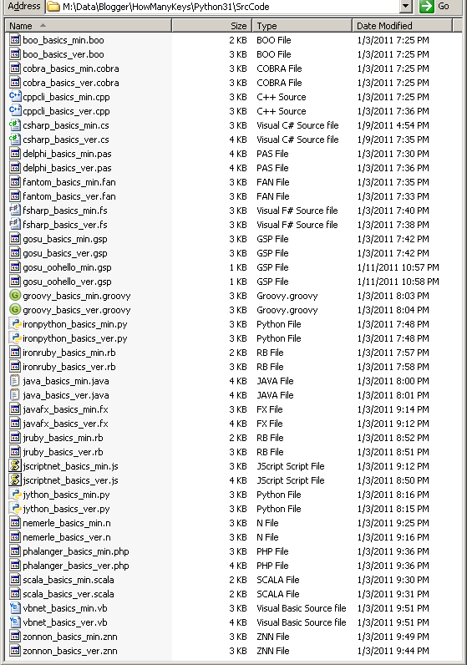The height and width of the screenshot is (665, 467).
Task: Select file ironruby_basics_ver.rb
Action: coord(69,367)
